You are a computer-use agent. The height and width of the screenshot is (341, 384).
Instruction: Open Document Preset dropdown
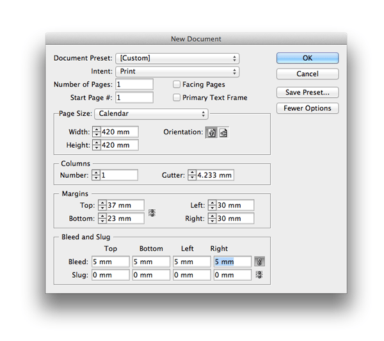pyautogui.click(x=177, y=58)
